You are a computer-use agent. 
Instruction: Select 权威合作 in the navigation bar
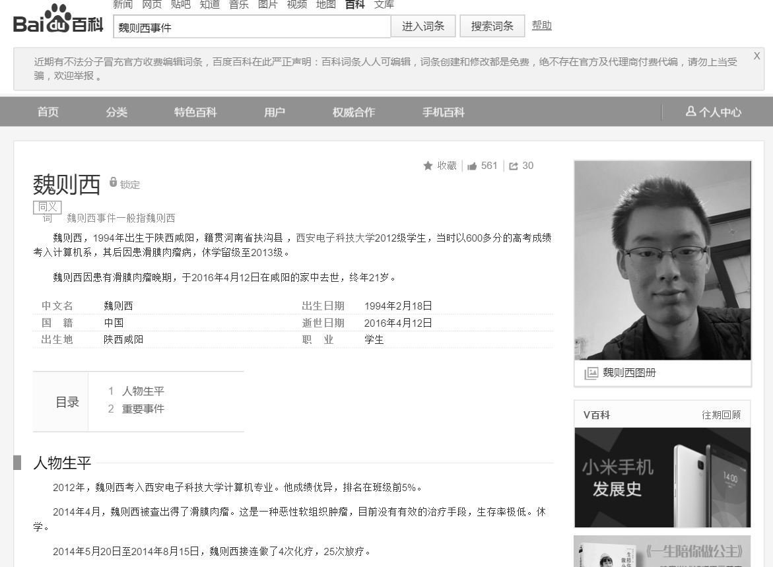pos(354,112)
